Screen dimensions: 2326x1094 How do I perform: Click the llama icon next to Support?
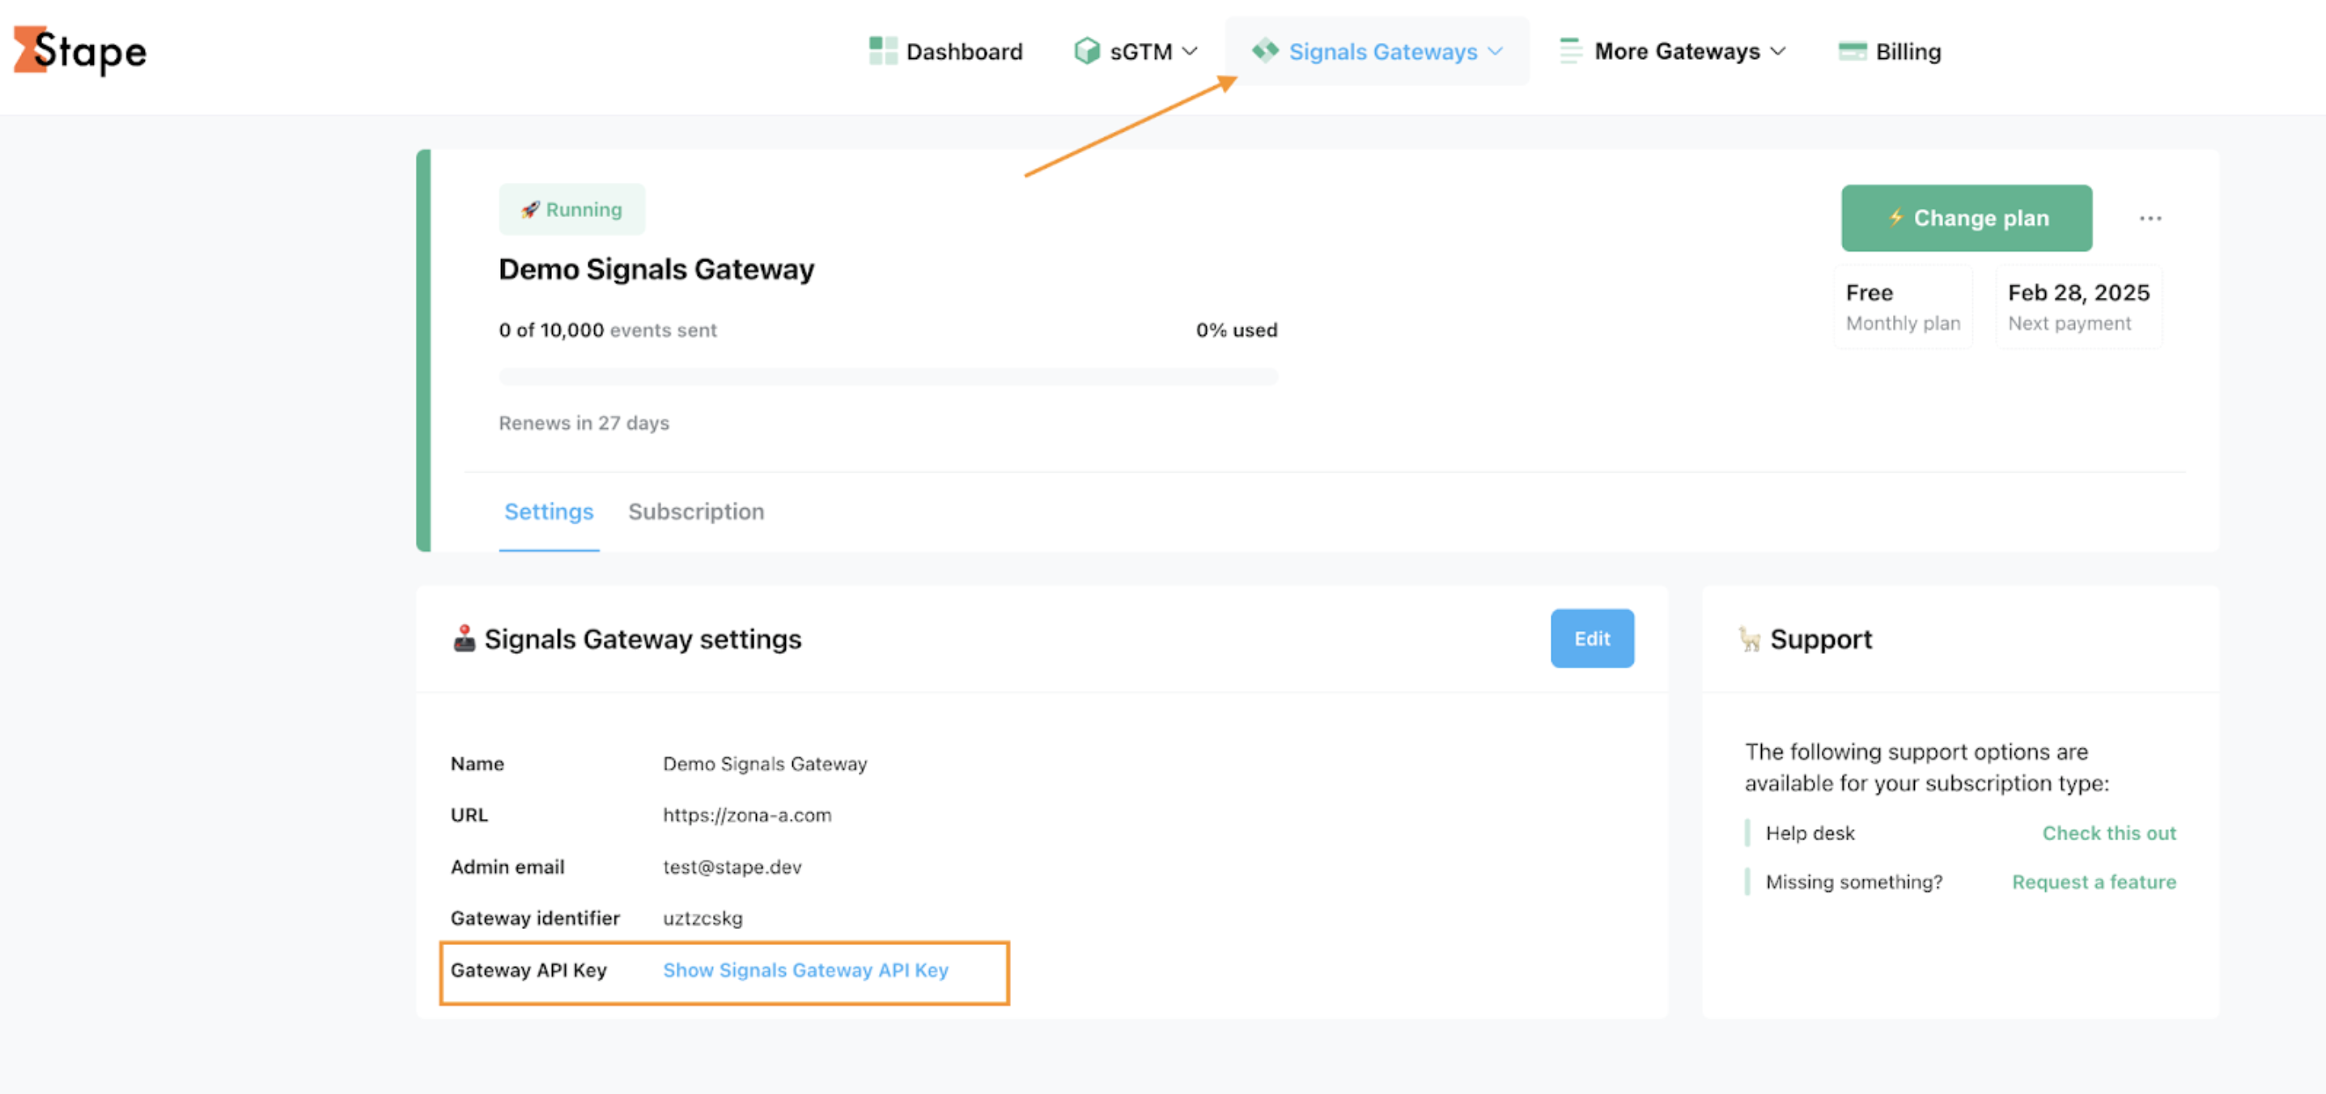1749,639
